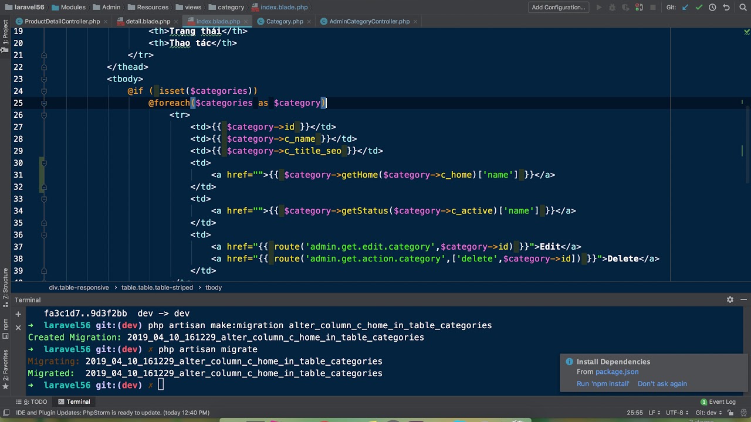Switch to detail.blade.php tab
This screenshot has width=751, height=422.
click(x=147, y=22)
